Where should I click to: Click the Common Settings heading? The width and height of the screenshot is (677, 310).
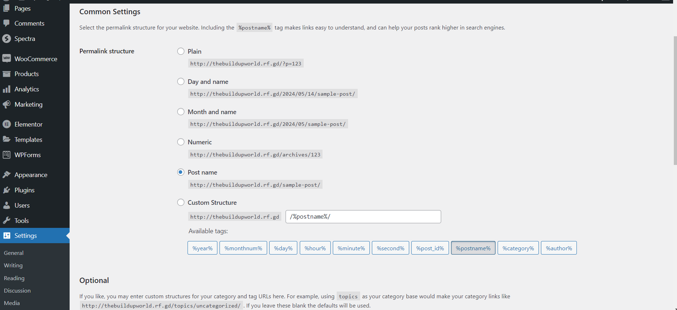coord(110,12)
